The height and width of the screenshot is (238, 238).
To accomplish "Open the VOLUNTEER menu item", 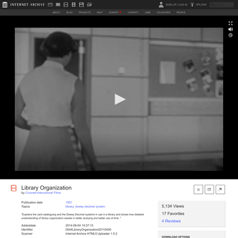I will coord(163,13).
